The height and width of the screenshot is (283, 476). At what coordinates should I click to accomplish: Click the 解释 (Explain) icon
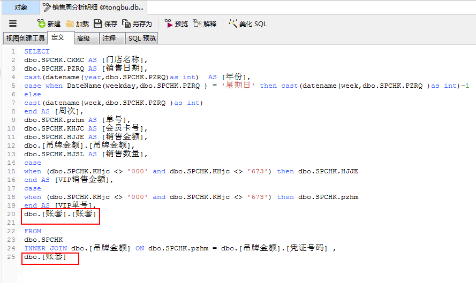coord(197,24)
